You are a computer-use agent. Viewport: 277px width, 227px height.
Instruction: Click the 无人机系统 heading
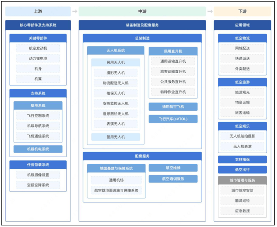pos(116,50)
